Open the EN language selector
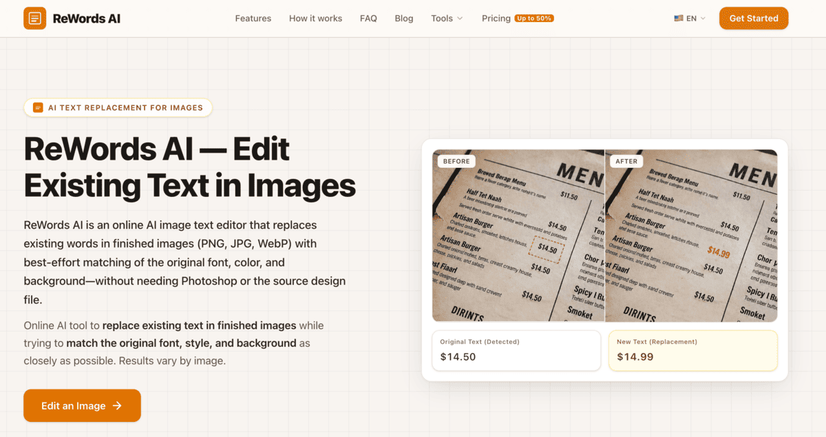The image size is (826, 437). coord(690,19)
